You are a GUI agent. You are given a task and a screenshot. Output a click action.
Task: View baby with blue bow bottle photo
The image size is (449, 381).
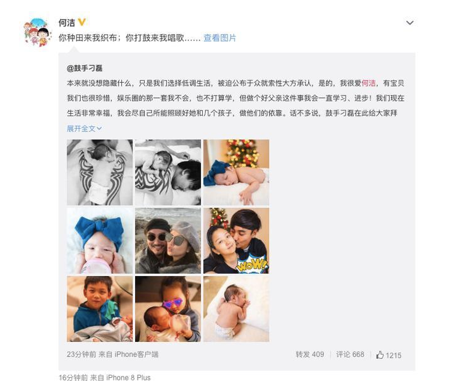[100, 241]
